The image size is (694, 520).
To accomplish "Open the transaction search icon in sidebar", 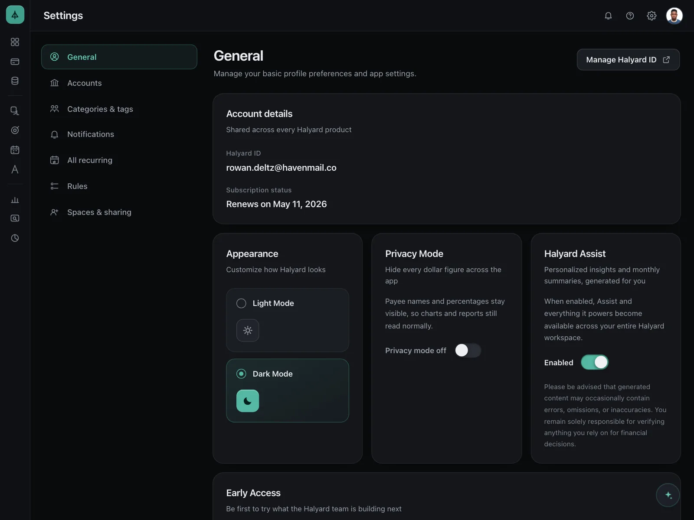I will coord(15,110).
